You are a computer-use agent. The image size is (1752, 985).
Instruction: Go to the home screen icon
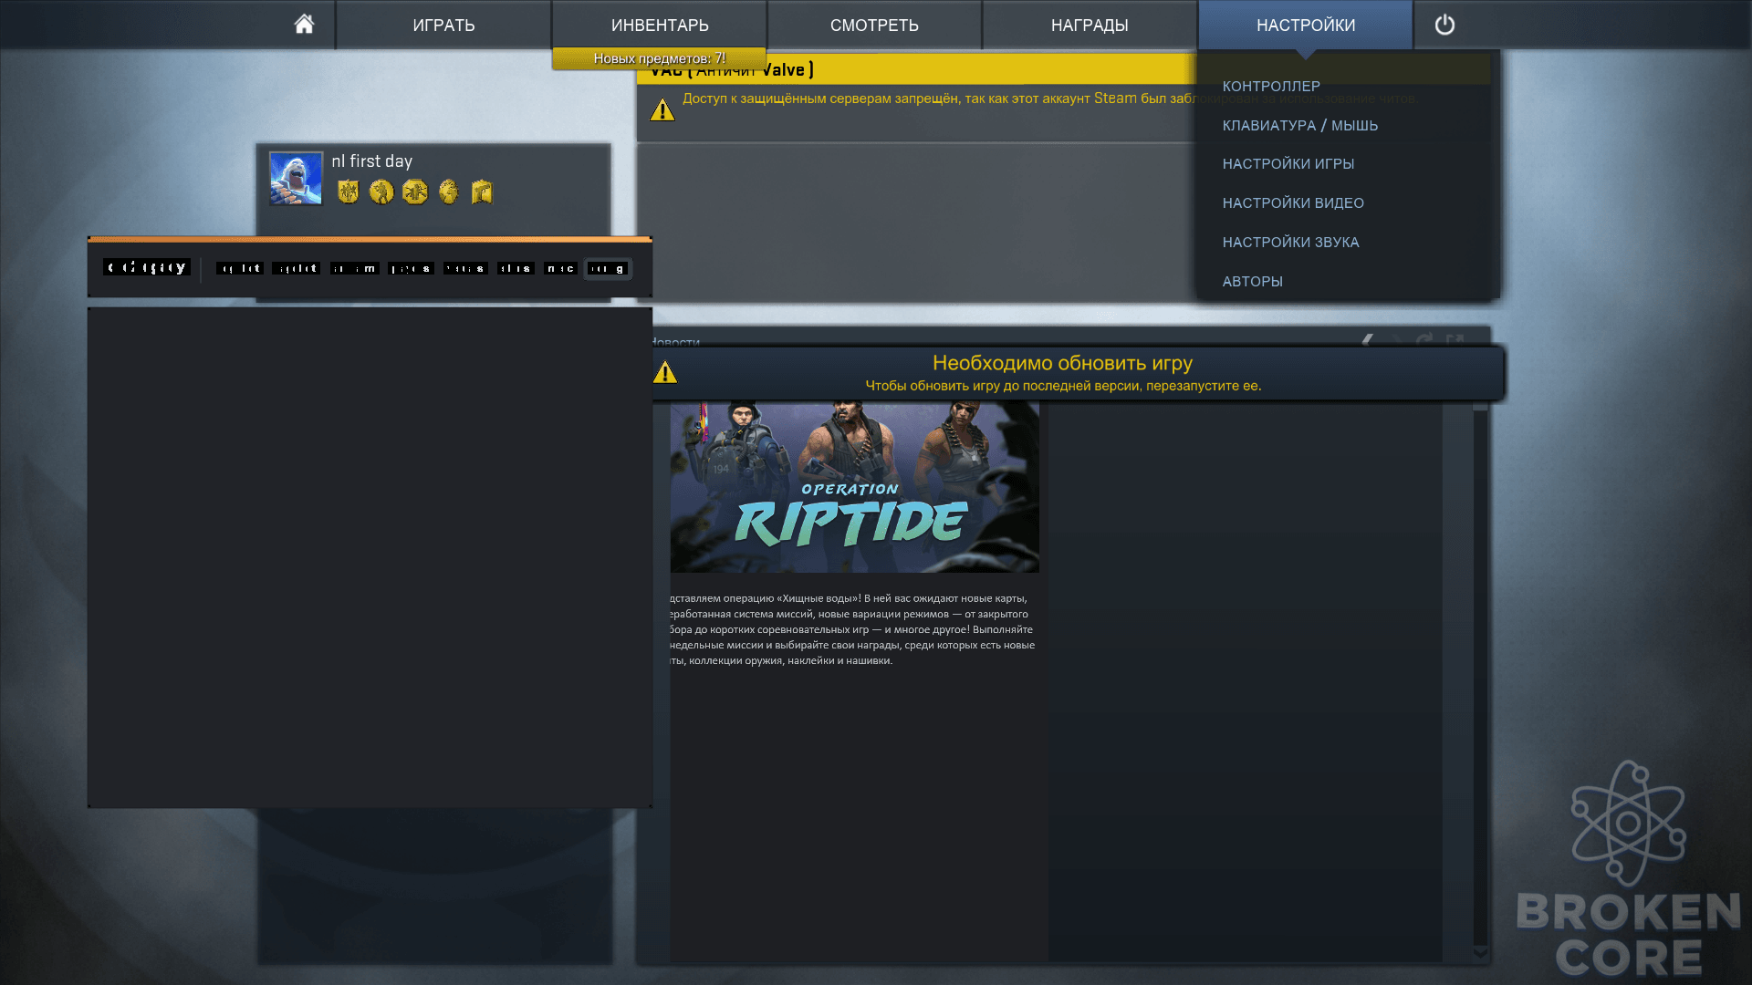[x=304, y=25]
